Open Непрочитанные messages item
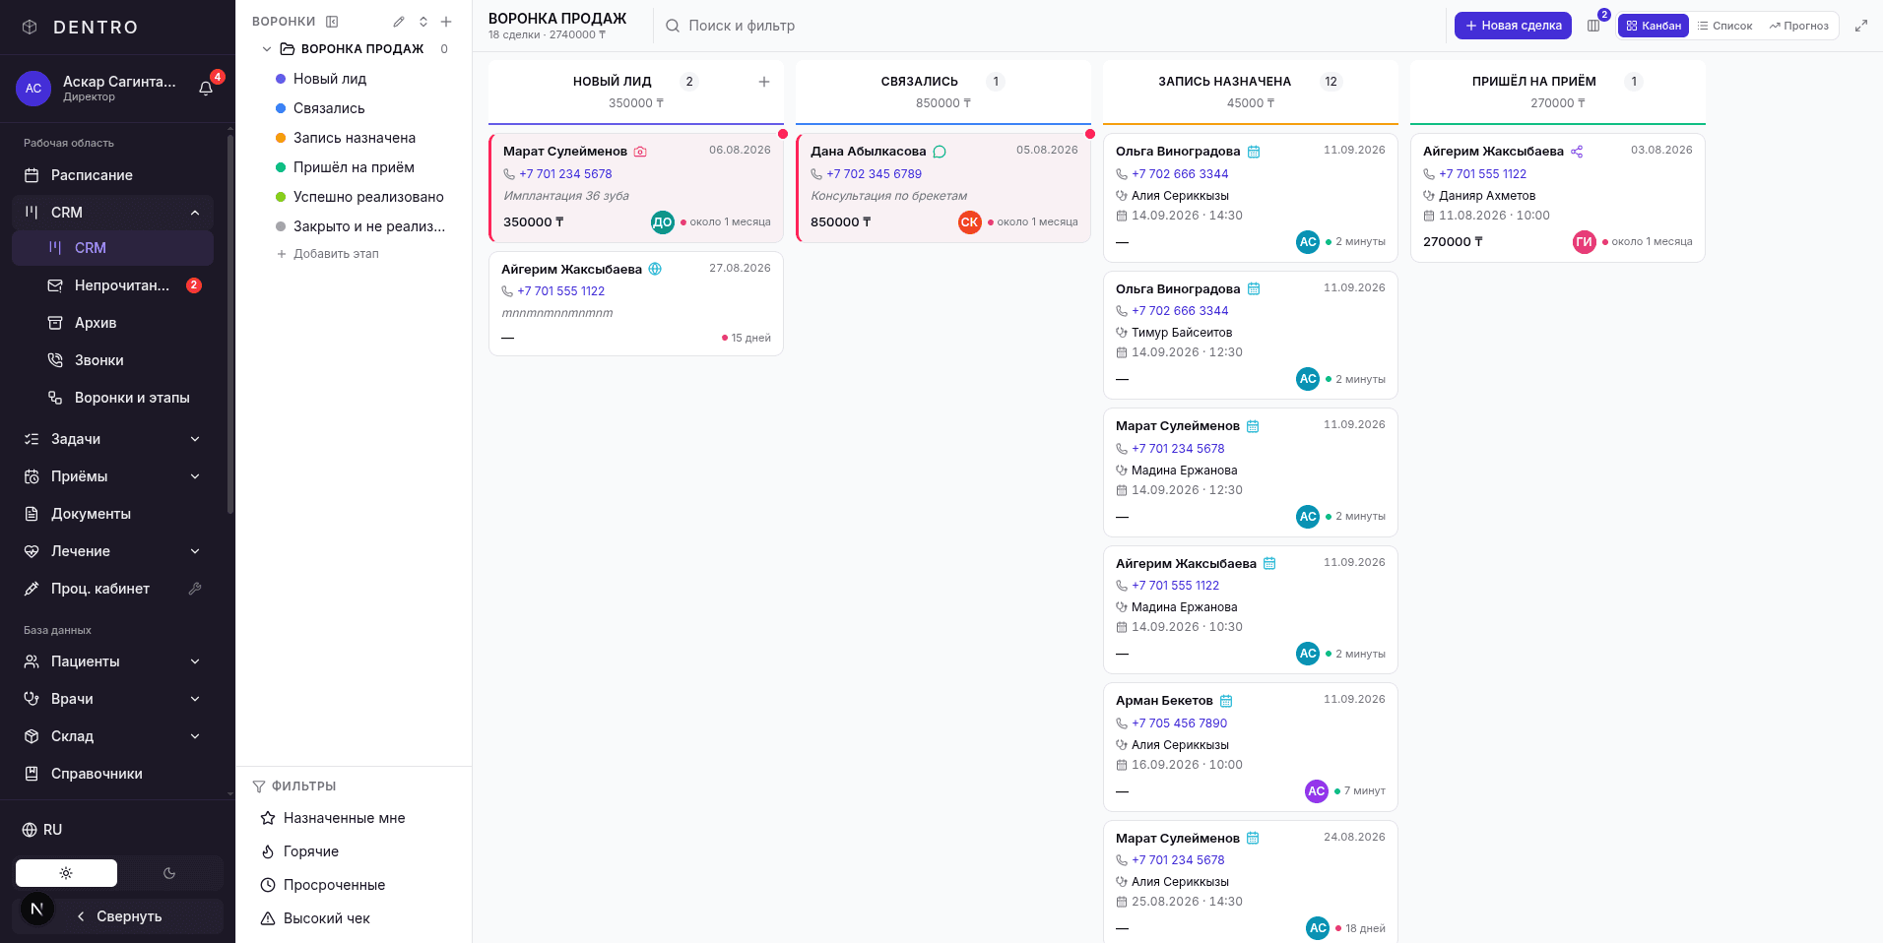The image size is (1883, 943). [x=112, y=285]
